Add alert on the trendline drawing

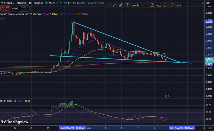click(159, 5)
